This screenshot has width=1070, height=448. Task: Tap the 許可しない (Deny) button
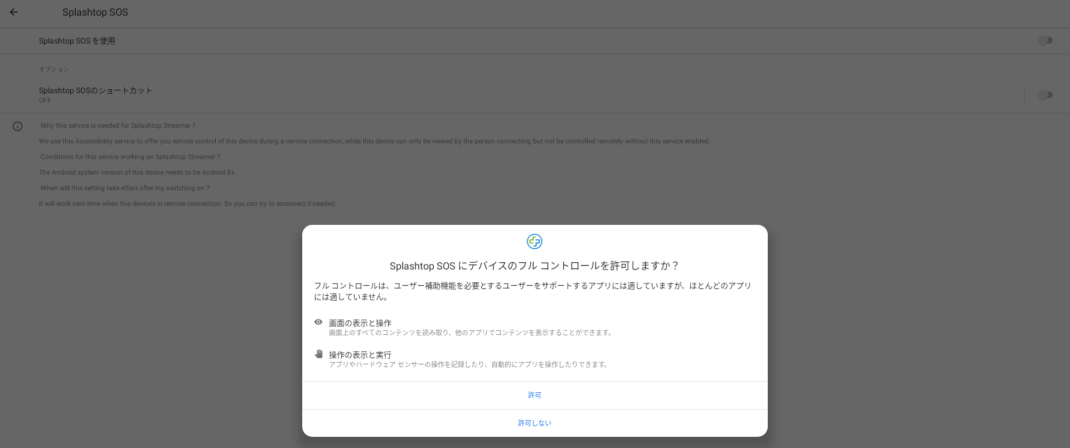(535, 423)
